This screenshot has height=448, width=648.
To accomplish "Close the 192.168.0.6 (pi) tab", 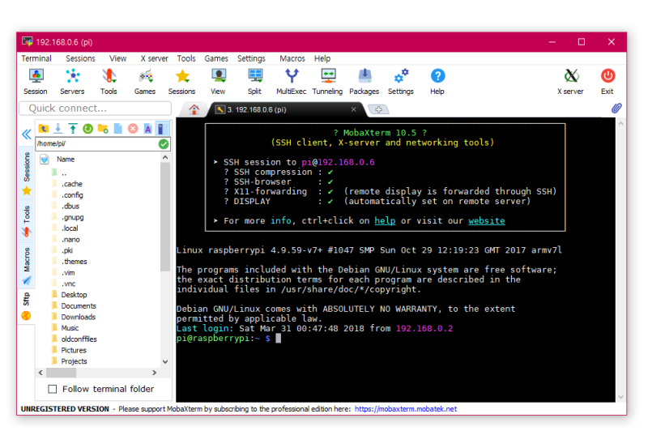I will (x=354, y=109).
